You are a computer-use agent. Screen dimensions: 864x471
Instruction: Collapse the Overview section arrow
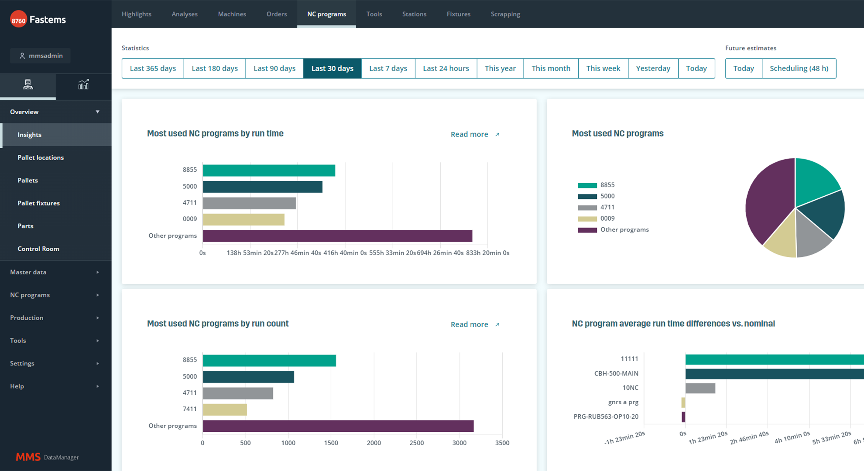(97, 112)
